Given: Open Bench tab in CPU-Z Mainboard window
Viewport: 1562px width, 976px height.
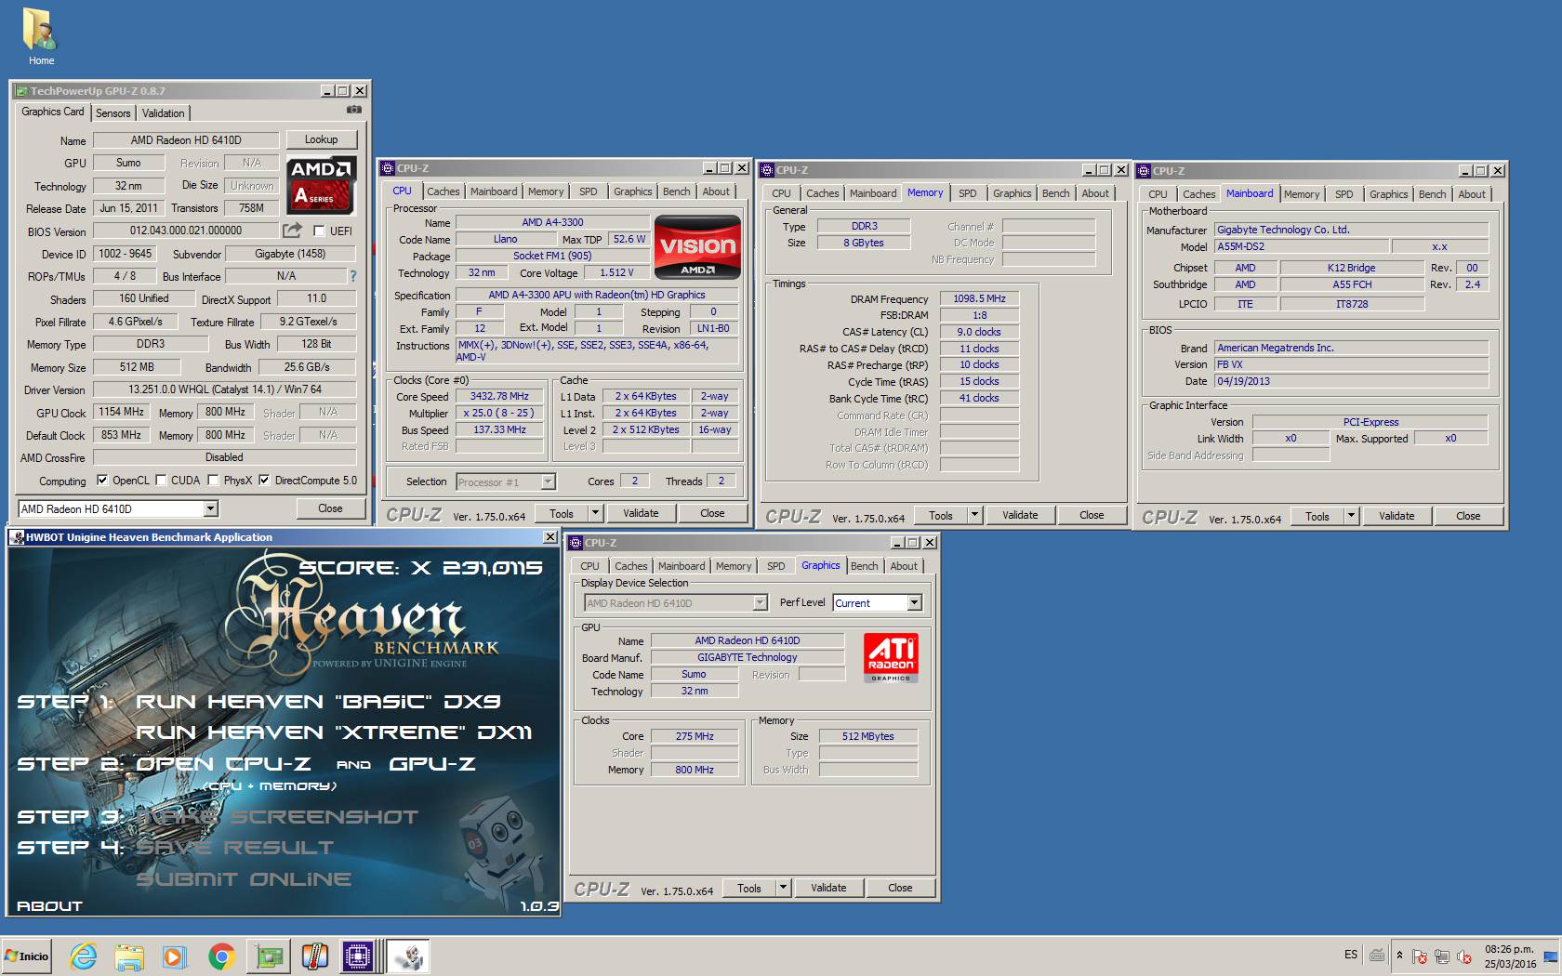Looking at the screenshot, I should pos(1432,194).
